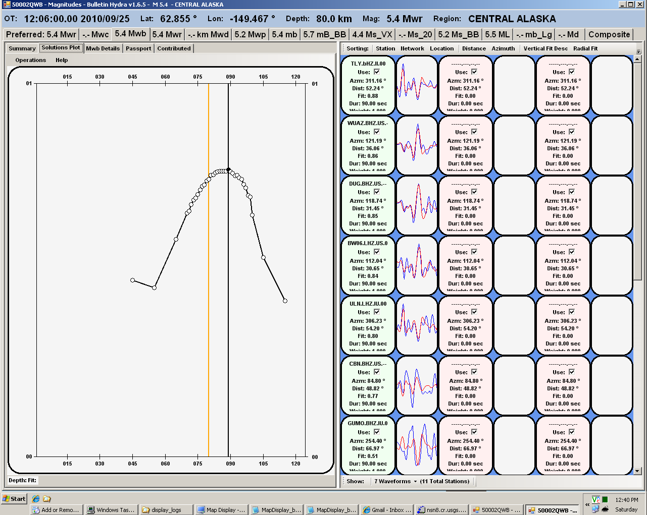
Task: Select the 5.5 ML magnitude tab
Action: point(497,34)
